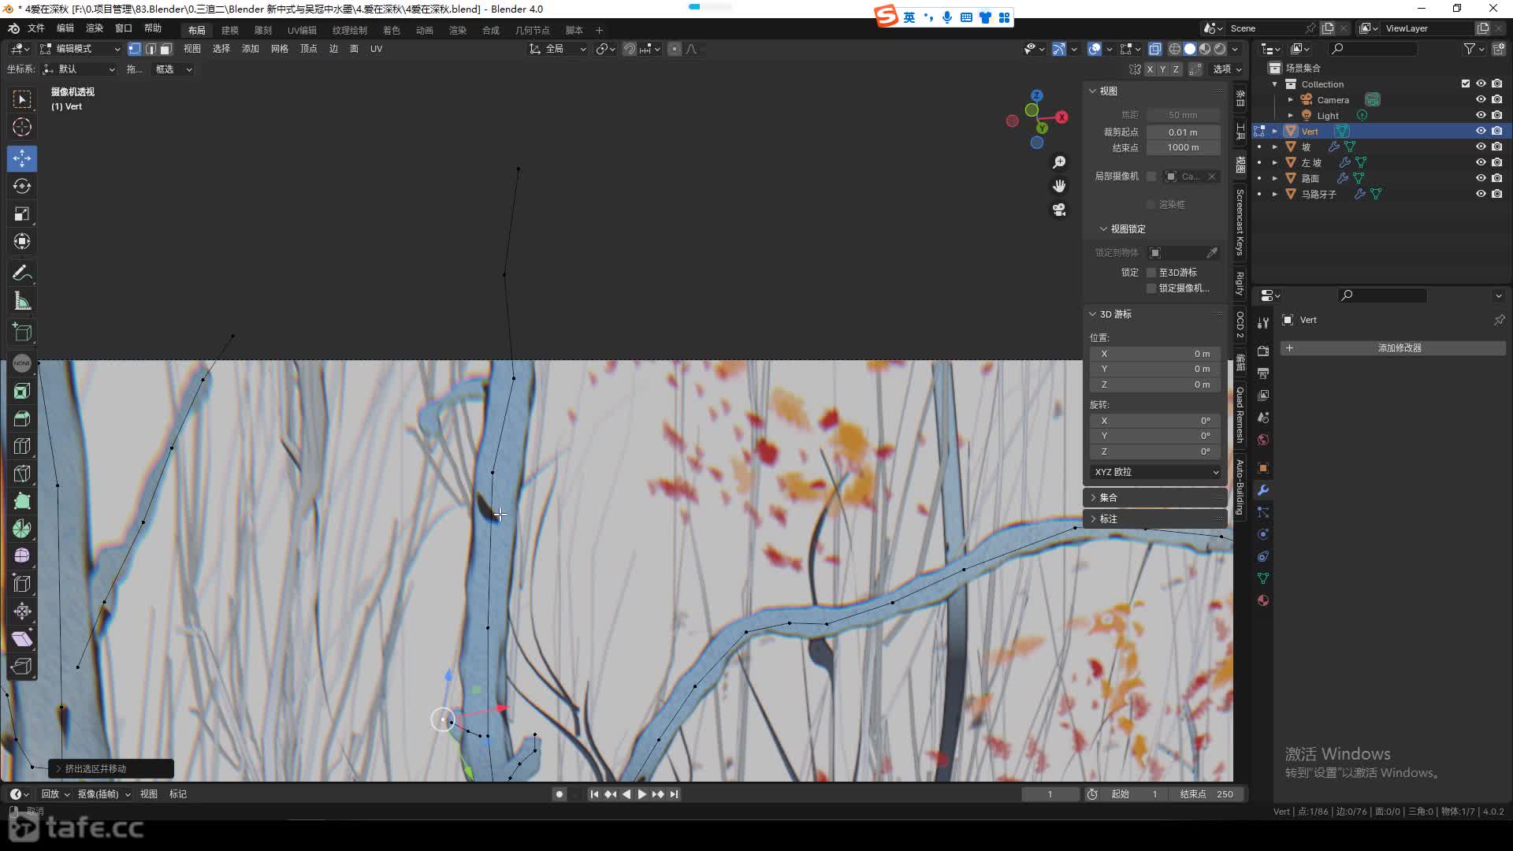Adjust the 裁剪起点 0.01 m field
Screen dimensions: 1513x851
[1184, 132]
